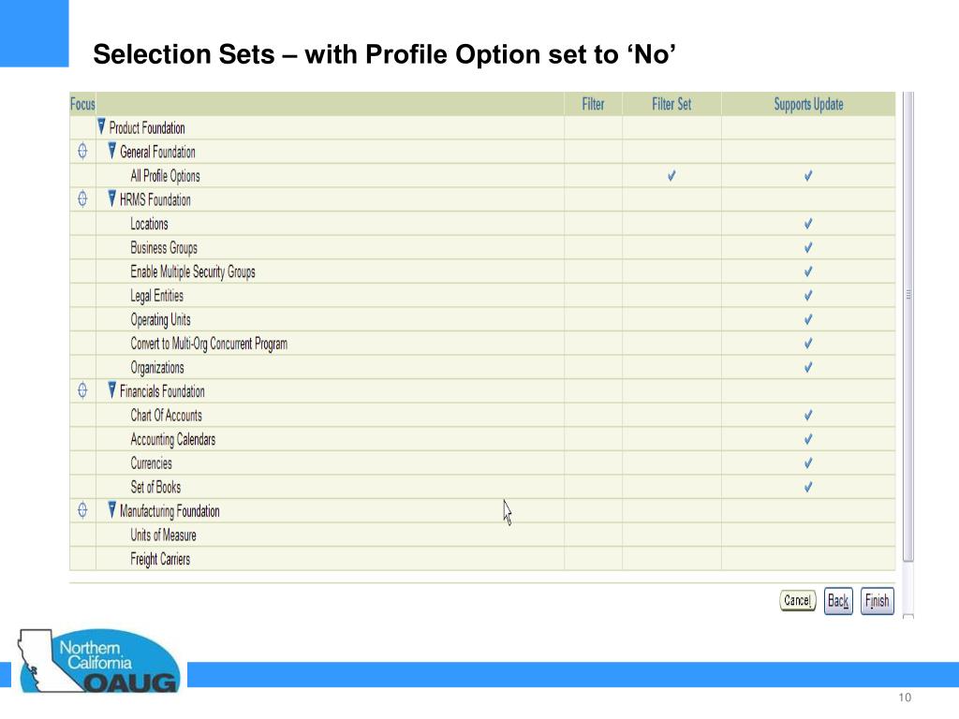959x719 pixels.
Task: Click focus icon beside Financials Foundation
Action: tap(82, 390)
